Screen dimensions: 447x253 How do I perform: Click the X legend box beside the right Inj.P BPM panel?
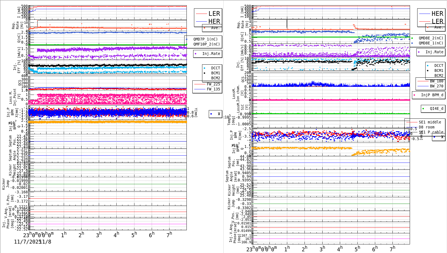point(438,138)
